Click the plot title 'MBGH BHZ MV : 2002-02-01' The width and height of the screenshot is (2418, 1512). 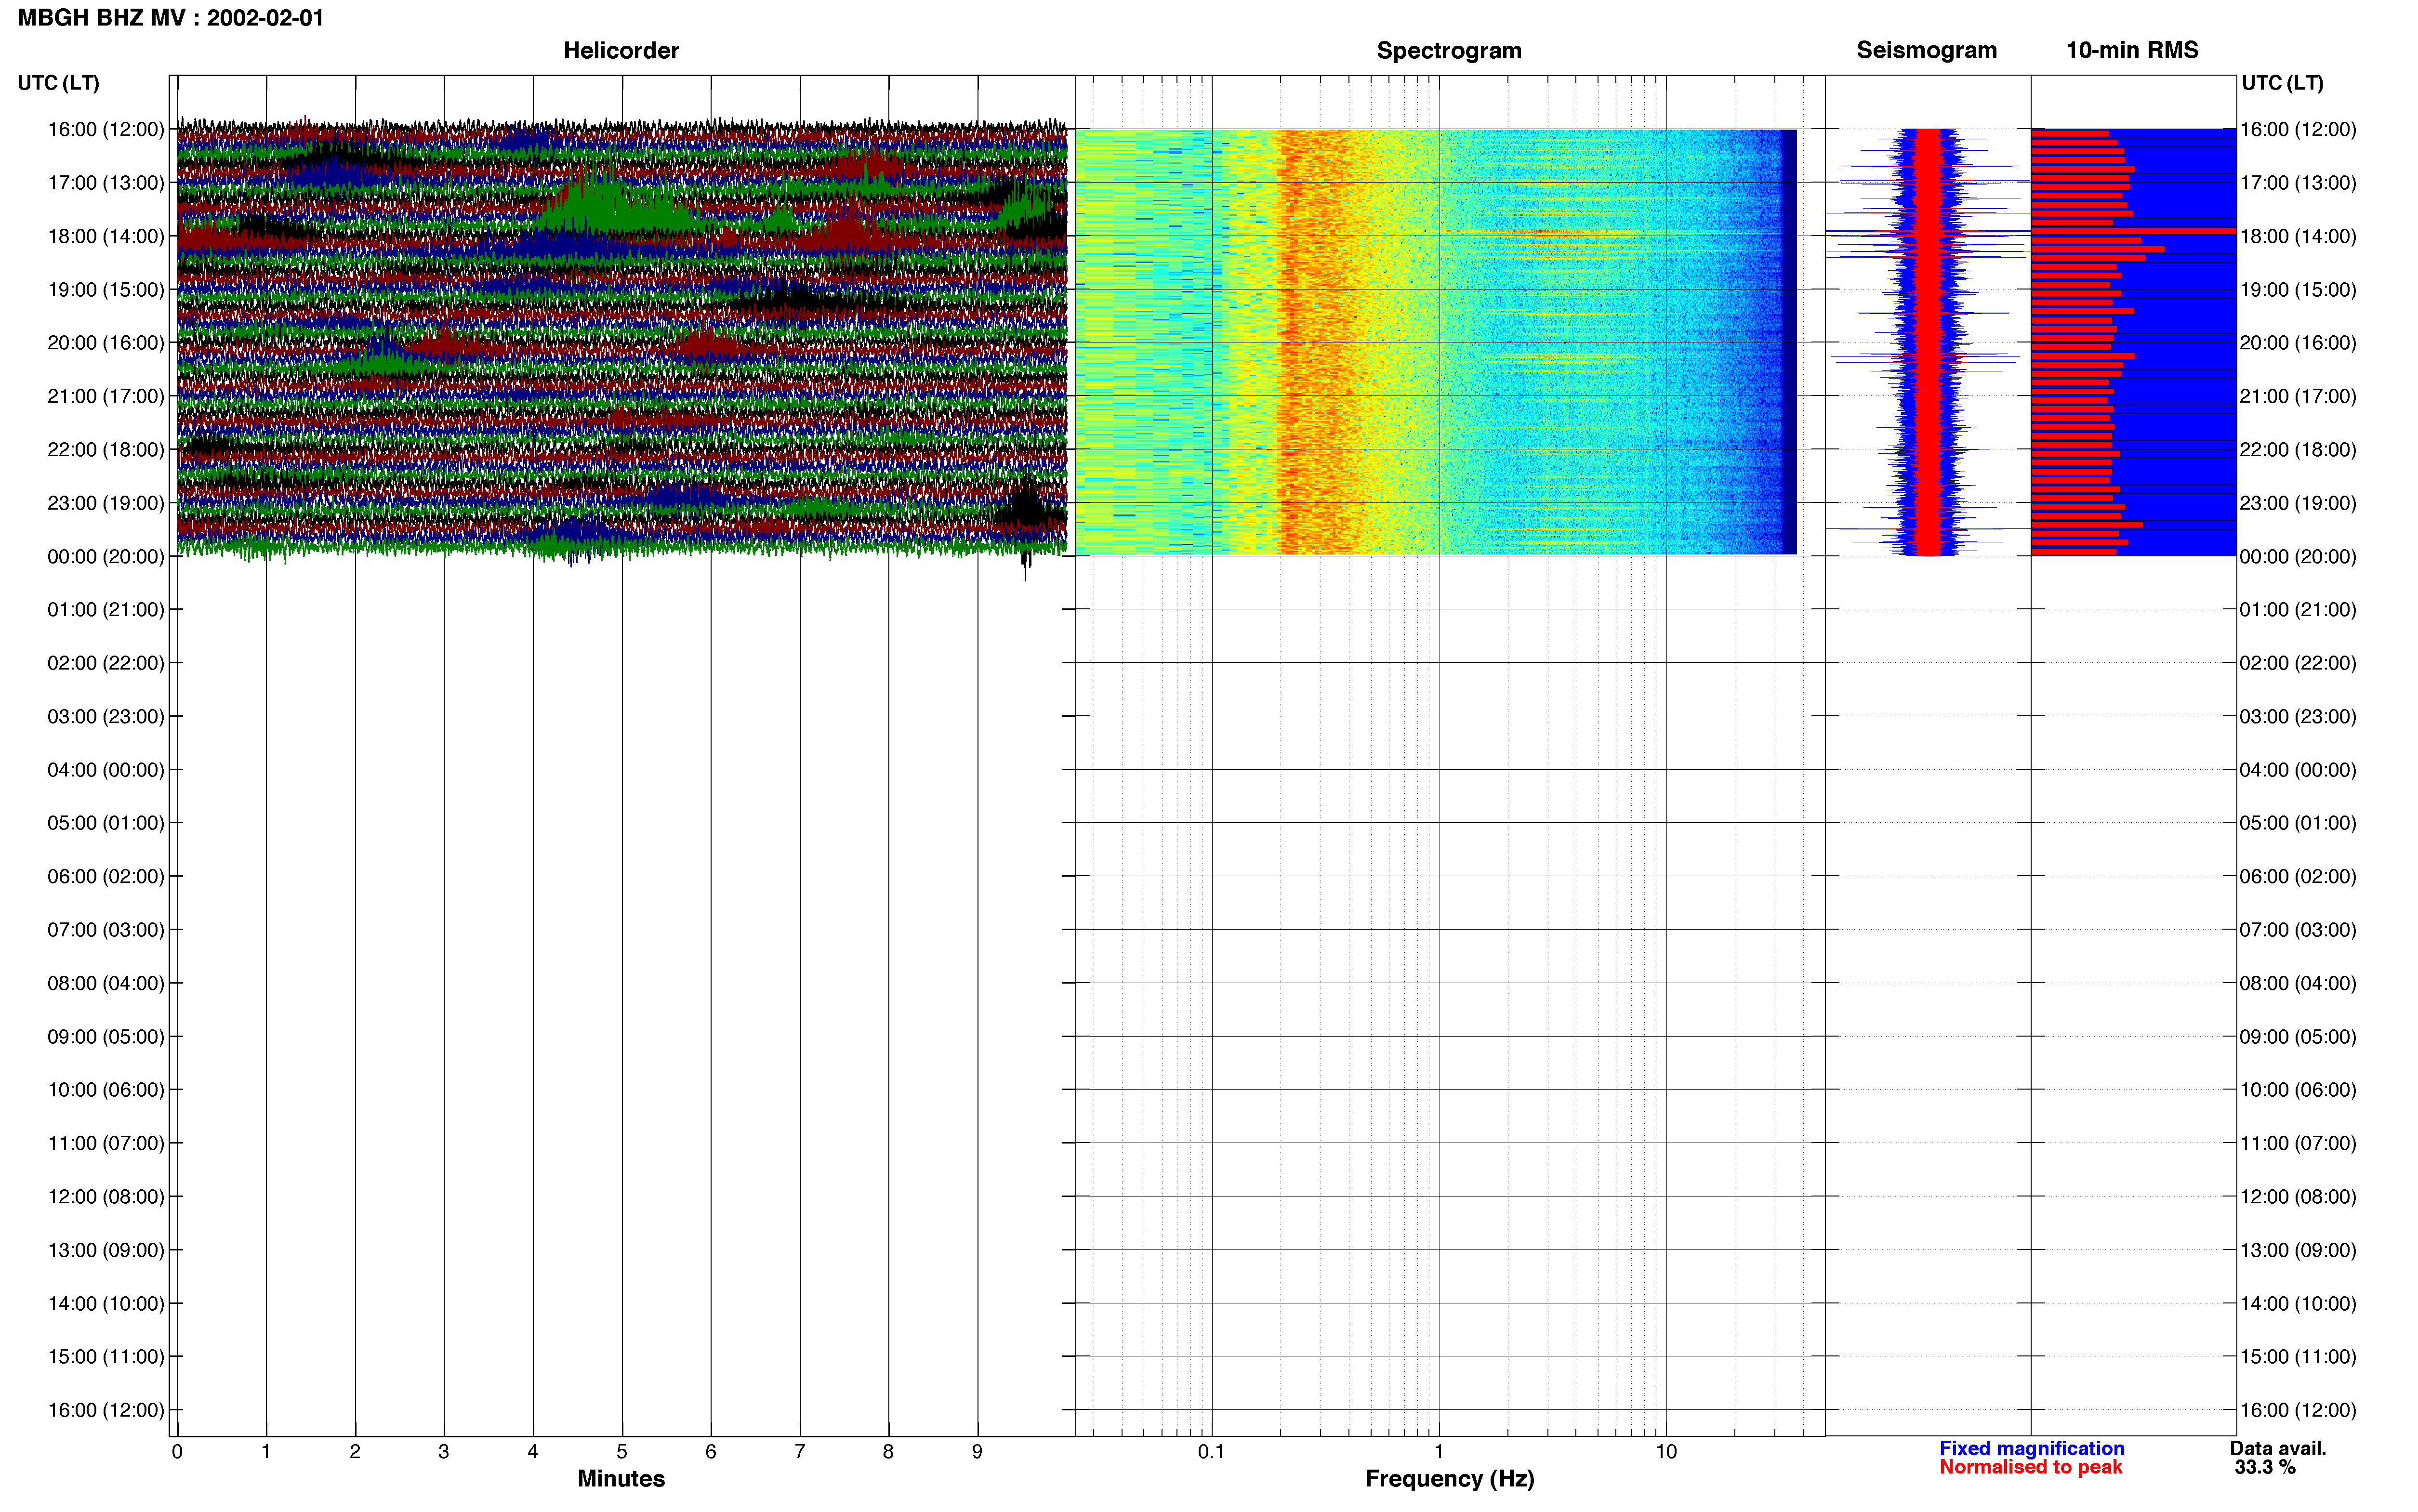[171, 18]
